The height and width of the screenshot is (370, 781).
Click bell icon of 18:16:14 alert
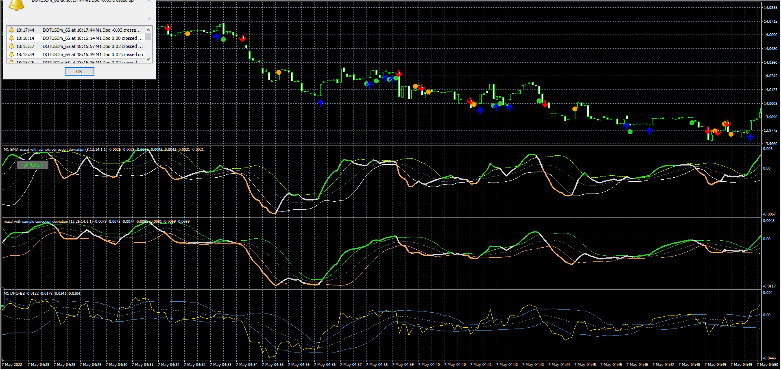11,38
